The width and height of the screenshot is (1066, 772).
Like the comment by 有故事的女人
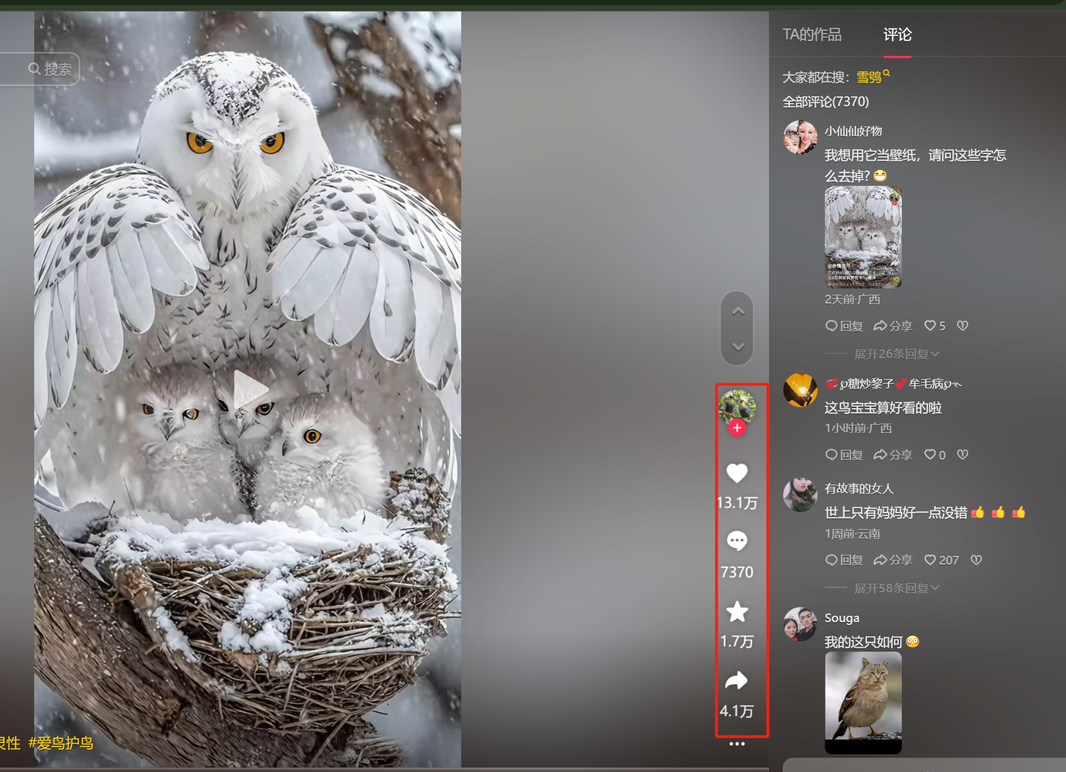[930, 560]
